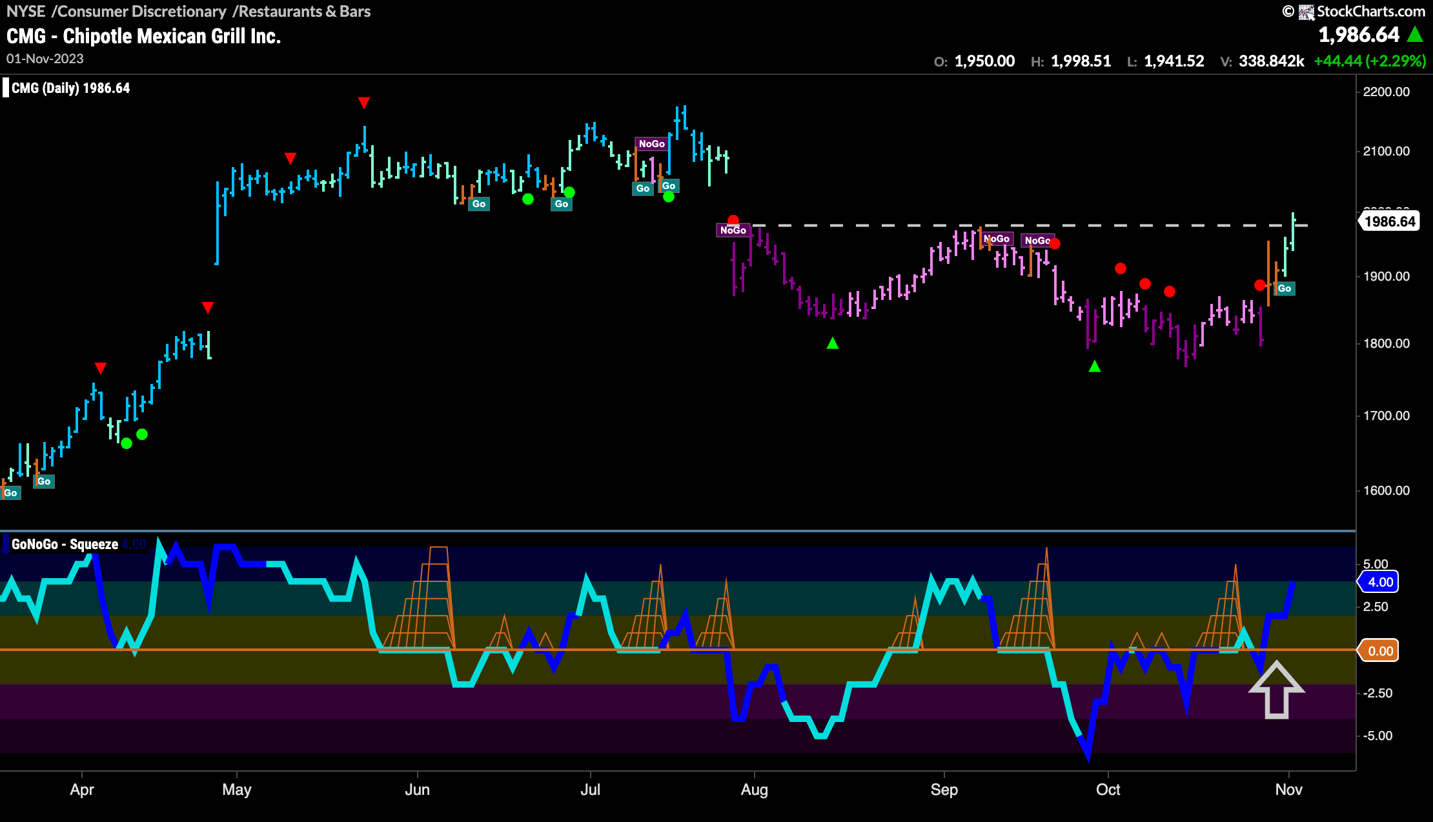
Task: Click the green dot beside the late-June Go flag
Action: (x=569, y=192)
